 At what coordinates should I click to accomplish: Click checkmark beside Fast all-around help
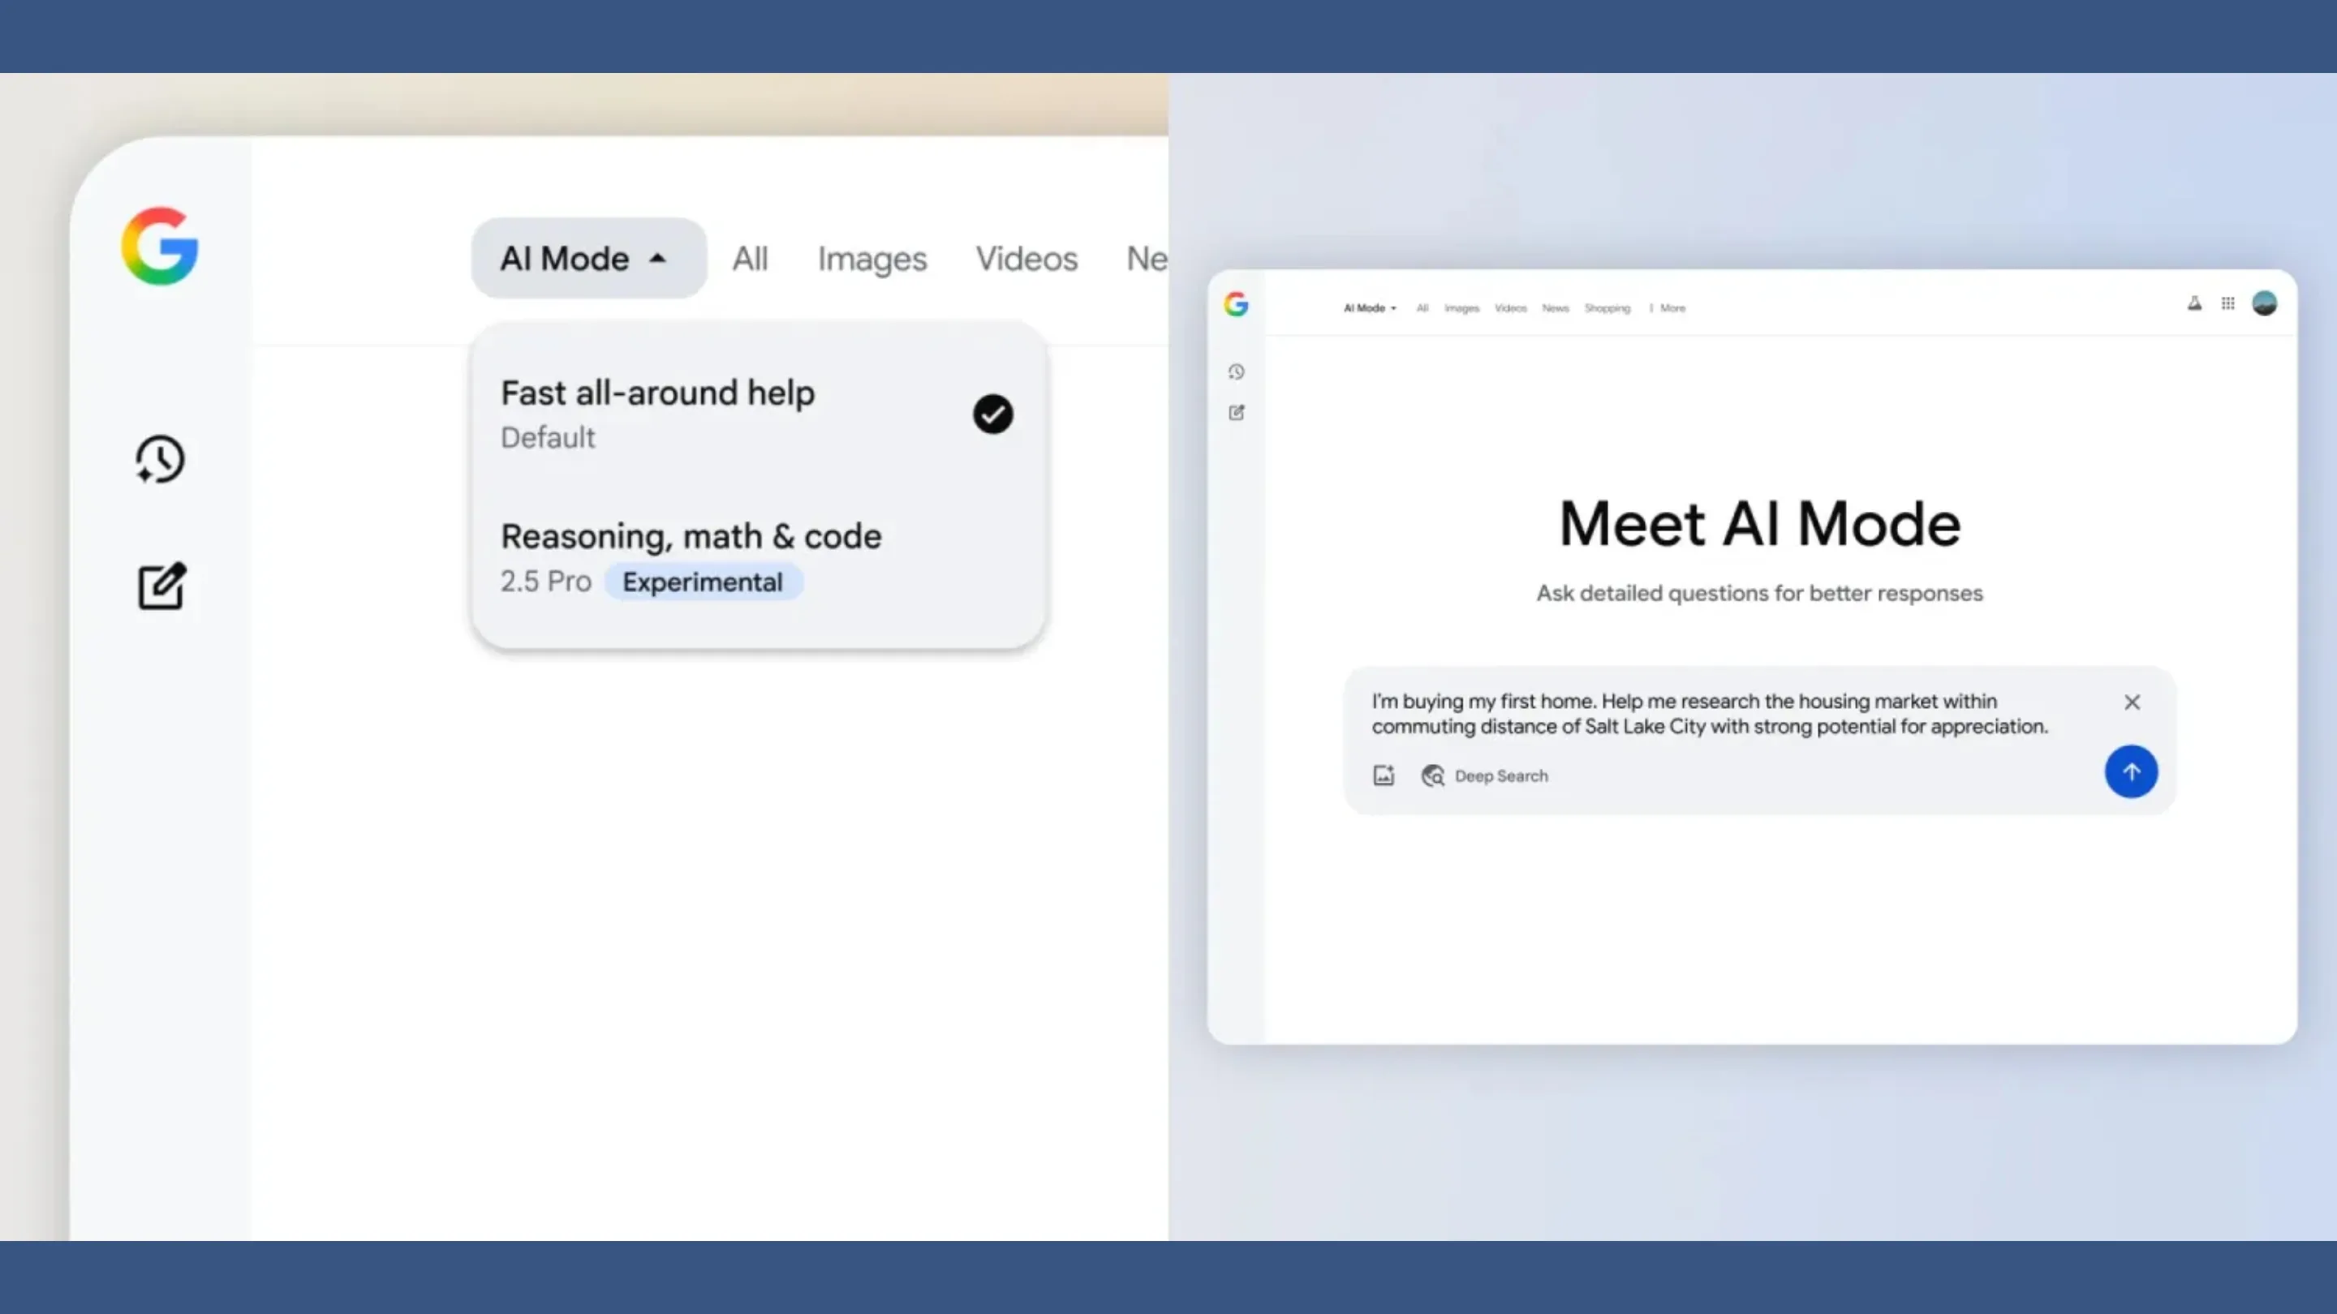(x=992, y=414)
